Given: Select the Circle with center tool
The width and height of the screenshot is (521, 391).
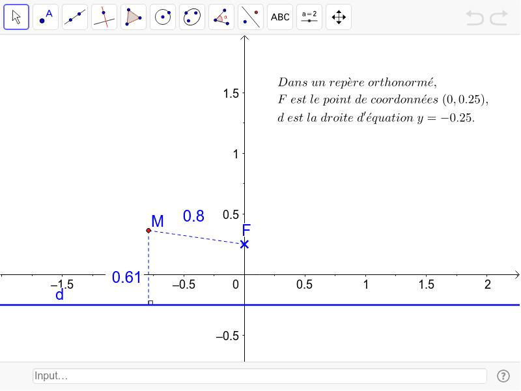Looking at the screenshot, I should coord(163,17).
